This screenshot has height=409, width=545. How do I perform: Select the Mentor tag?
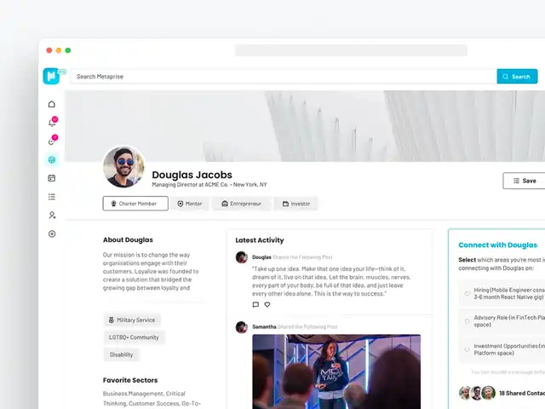tap(190, 204)
